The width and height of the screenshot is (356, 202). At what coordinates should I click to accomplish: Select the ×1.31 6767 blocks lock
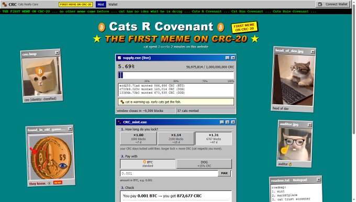click(x=214, y=139)
